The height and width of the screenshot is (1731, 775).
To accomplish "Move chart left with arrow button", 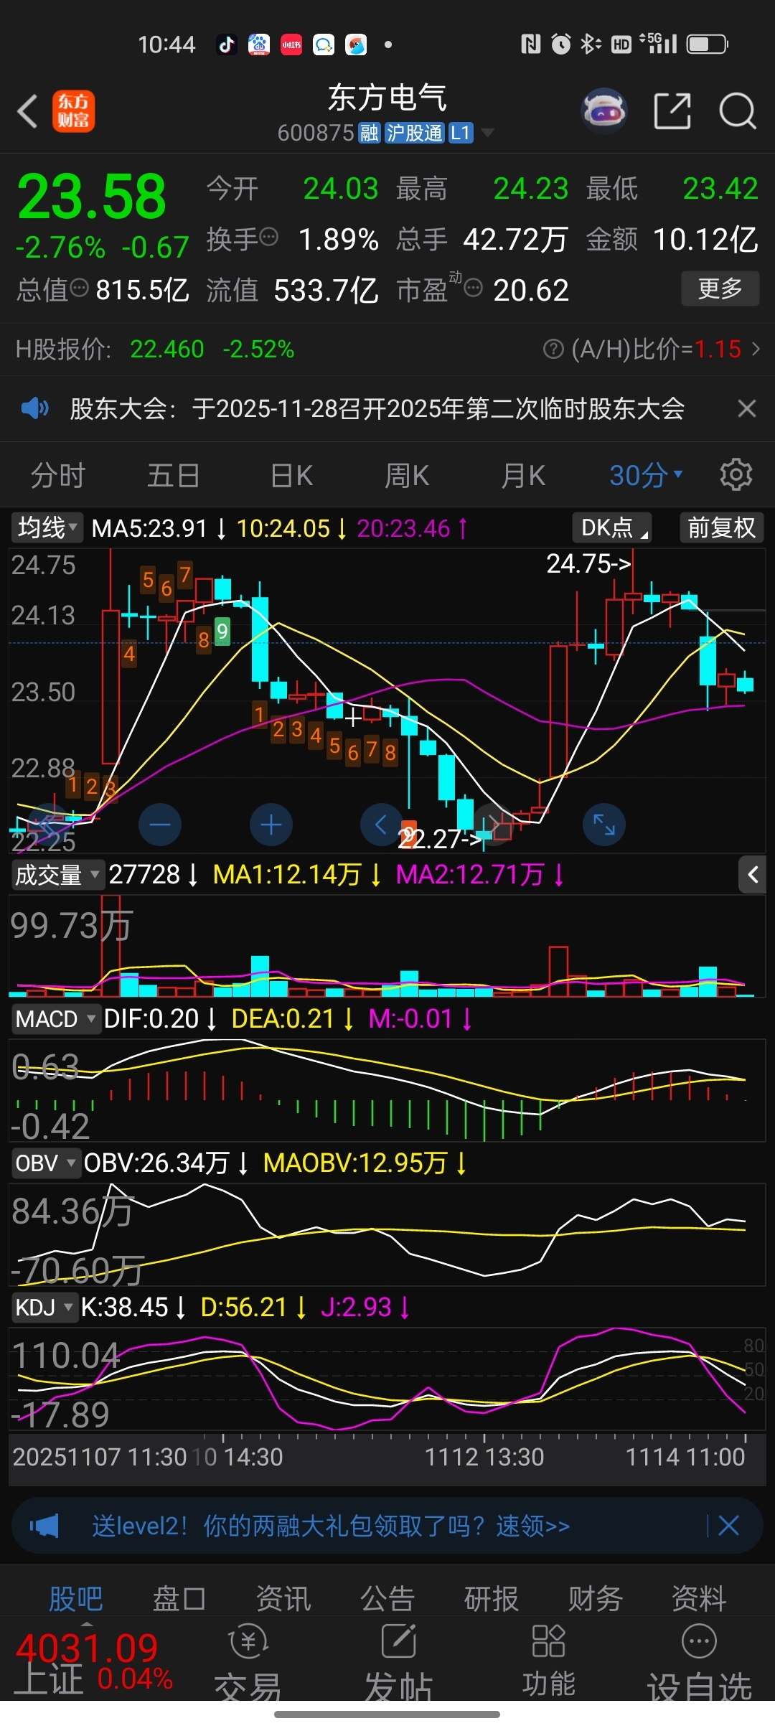I will (381, 825).
